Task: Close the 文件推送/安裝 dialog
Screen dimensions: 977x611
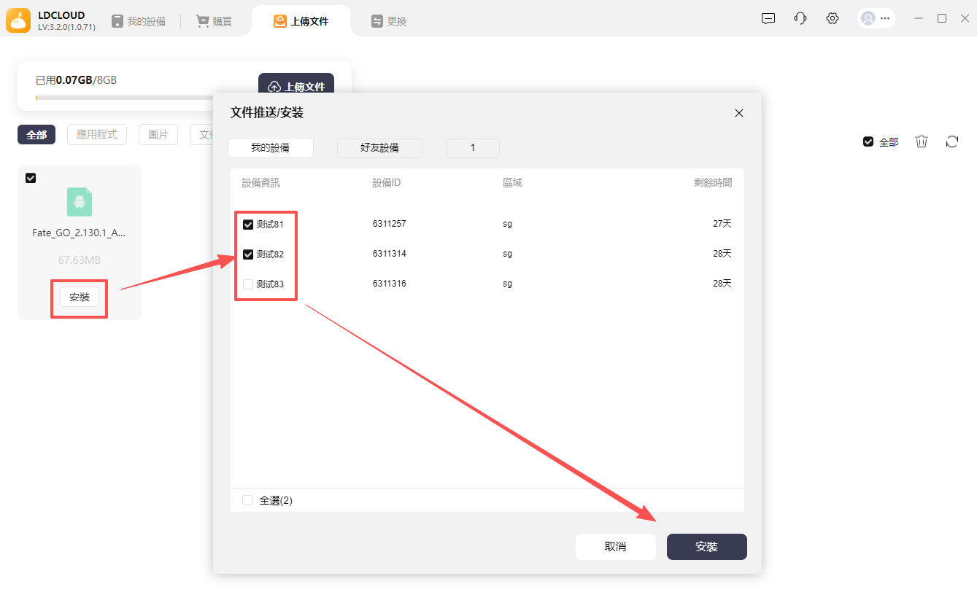Action: [738, 113]
